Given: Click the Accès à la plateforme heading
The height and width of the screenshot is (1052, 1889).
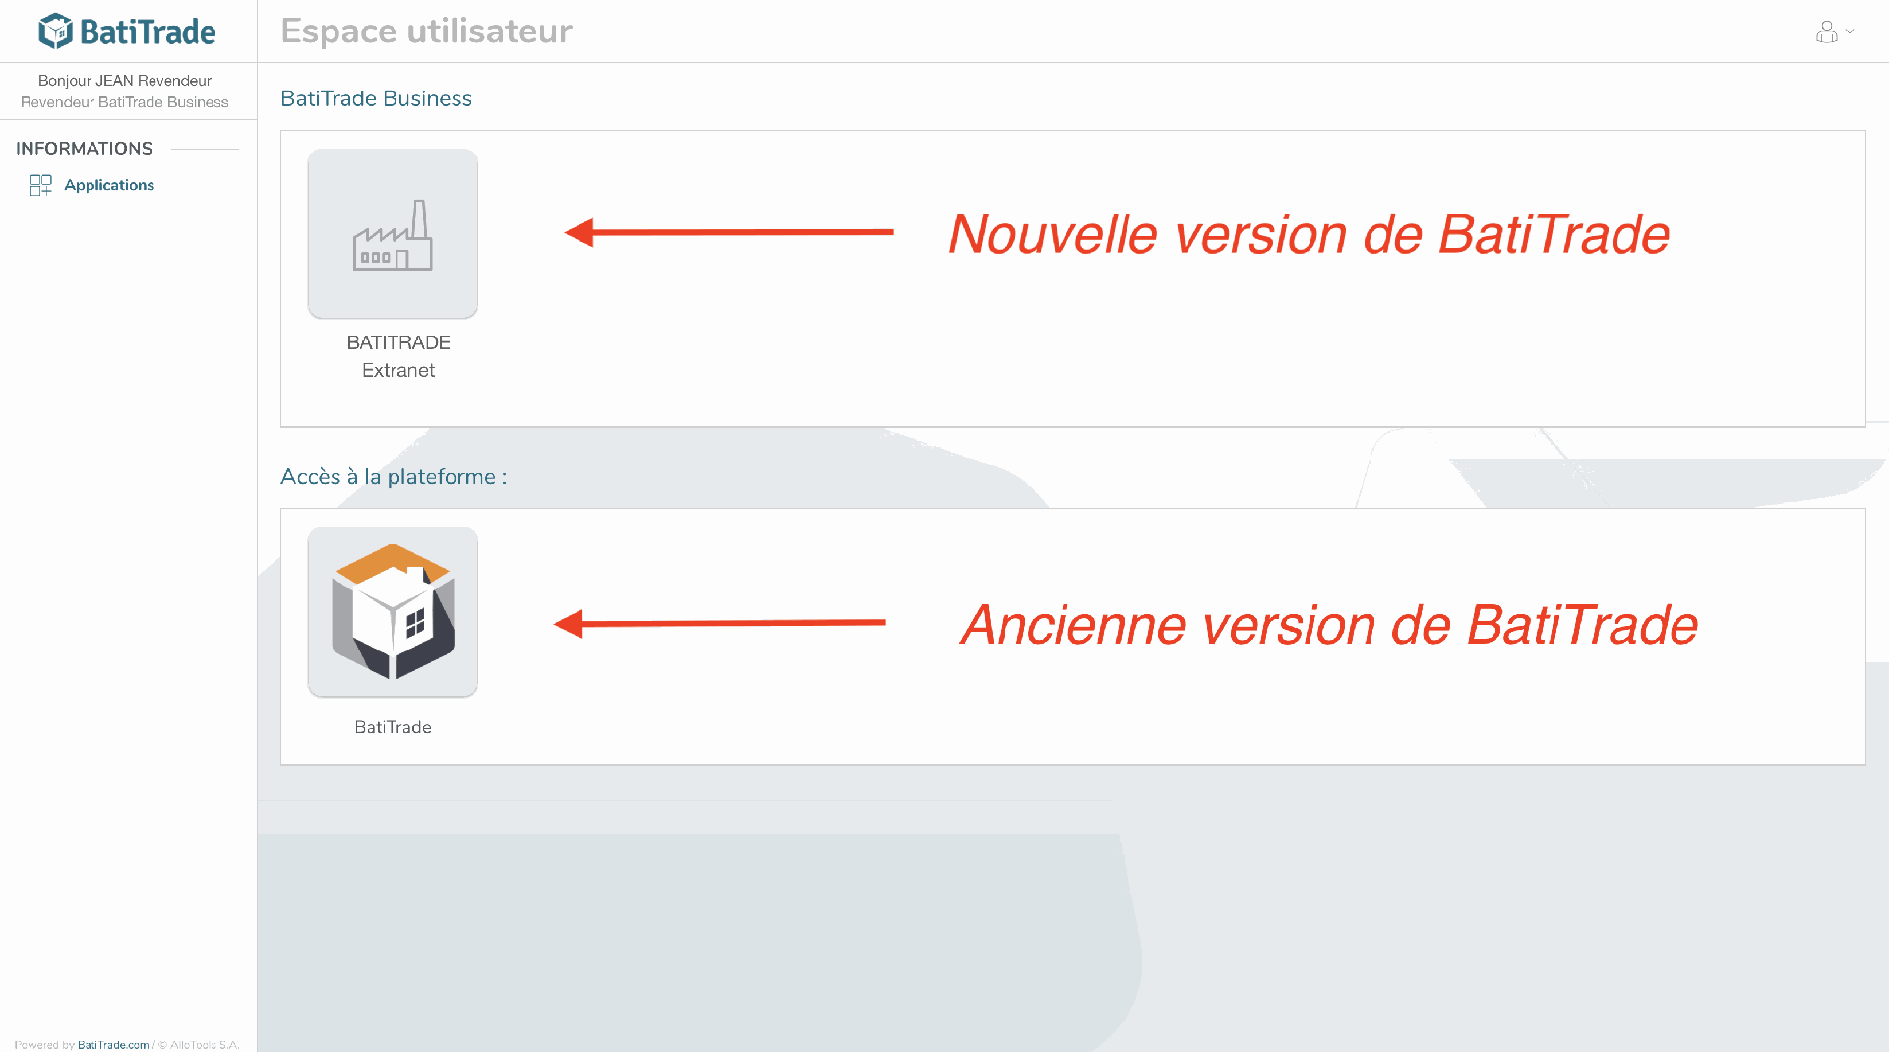Looking at the screenshot, I should 394,477.
